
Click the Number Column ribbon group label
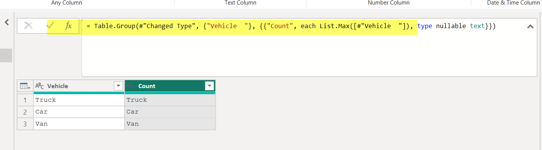point(389,3)
